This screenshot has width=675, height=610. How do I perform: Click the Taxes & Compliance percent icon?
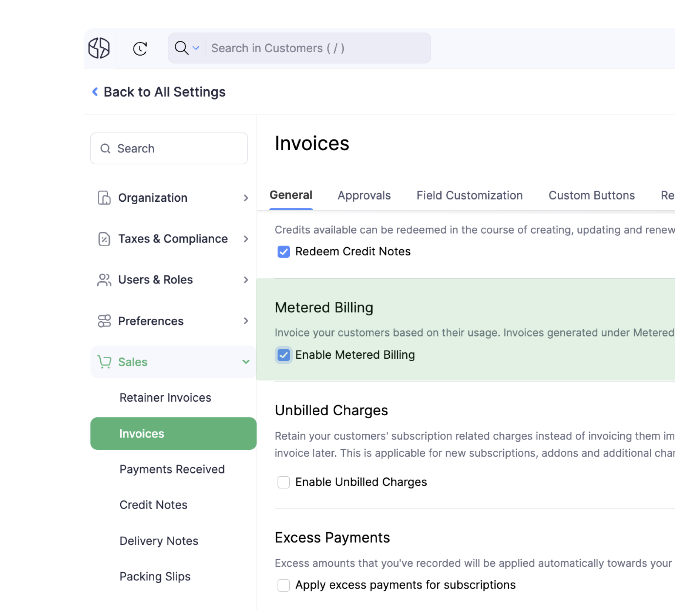point(104,239)
